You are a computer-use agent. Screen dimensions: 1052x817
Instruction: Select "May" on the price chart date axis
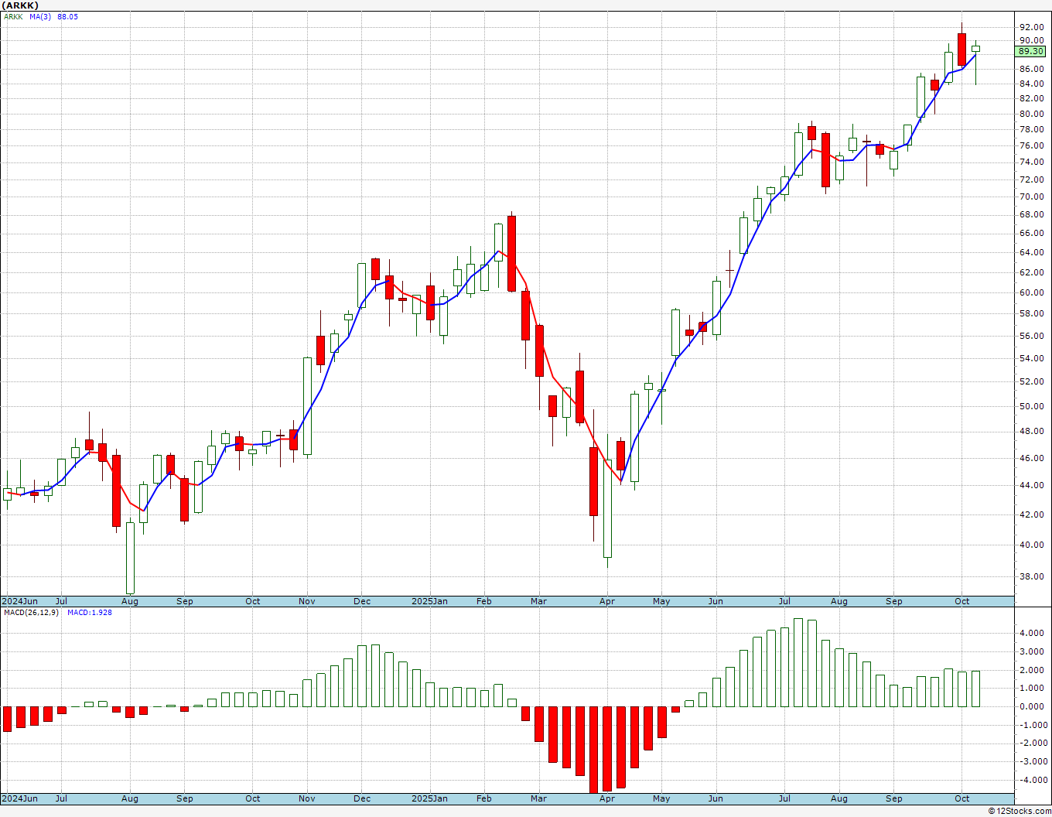[x=661, y=601]
